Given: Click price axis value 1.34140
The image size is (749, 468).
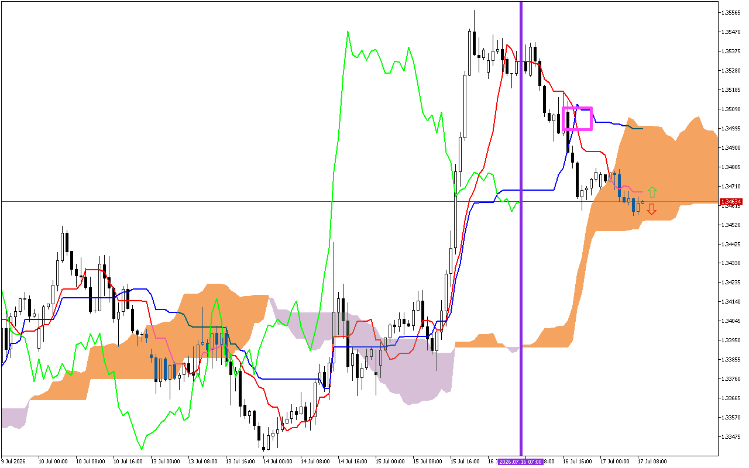Looking at the screenshot, I should pos(731,302).
